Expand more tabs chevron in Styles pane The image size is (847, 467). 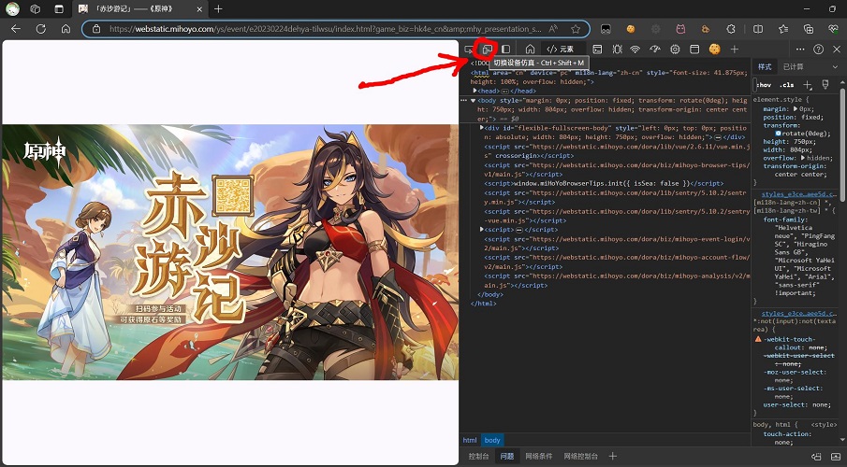coord(834,67)
